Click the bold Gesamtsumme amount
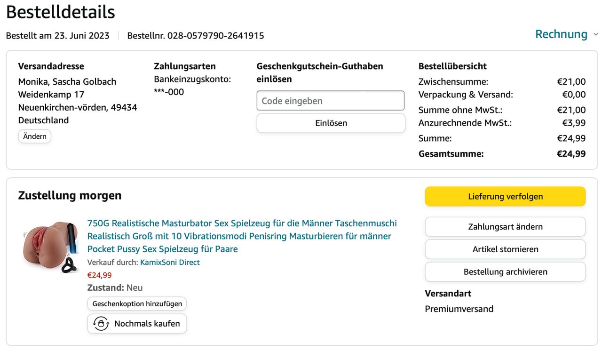602x351 pixels. point(571,154)
